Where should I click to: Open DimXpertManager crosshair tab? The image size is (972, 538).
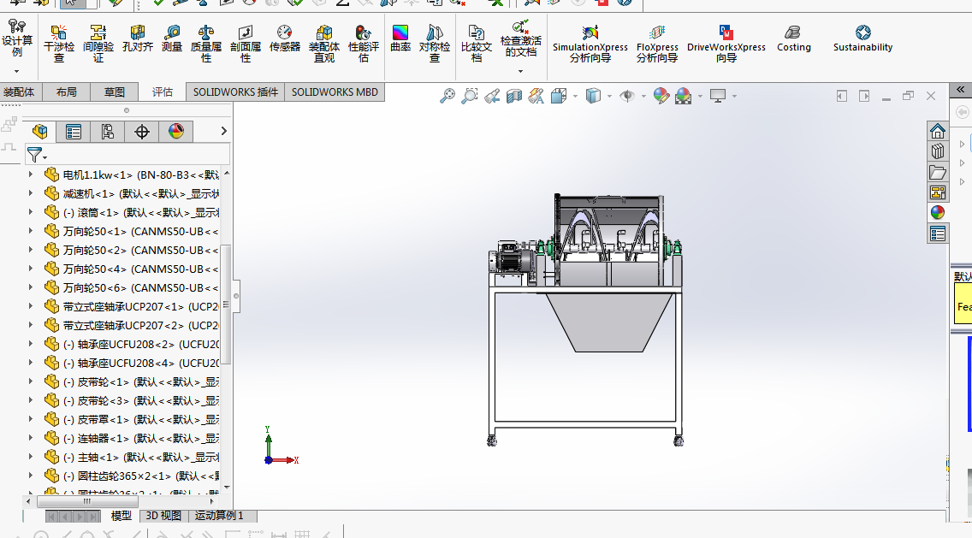click(142, 132)
